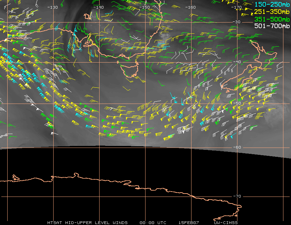This screenshot has width=291, height=225.
Task: Select the -150 longitude label
Action: tap(145, 7)
